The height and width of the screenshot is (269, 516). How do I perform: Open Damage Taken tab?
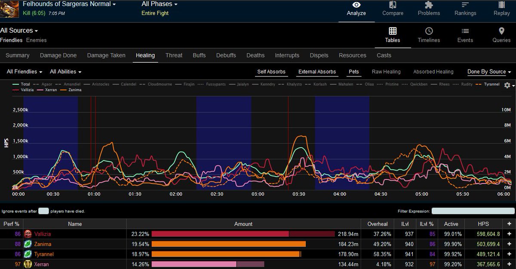coord(106,55)
